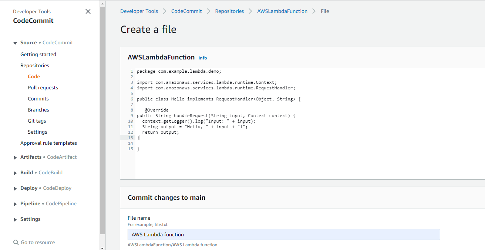485x250 pixels.
Task: Open the Branches page
Action: 38,110
